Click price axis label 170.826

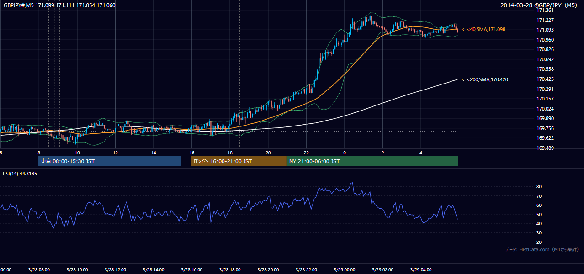[x=545, y=49]
